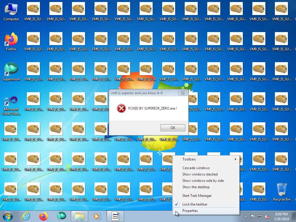Viewport: 296px width, 222px height.
Task: Switch to the running exe taskbar button
Action: (115, 216)
